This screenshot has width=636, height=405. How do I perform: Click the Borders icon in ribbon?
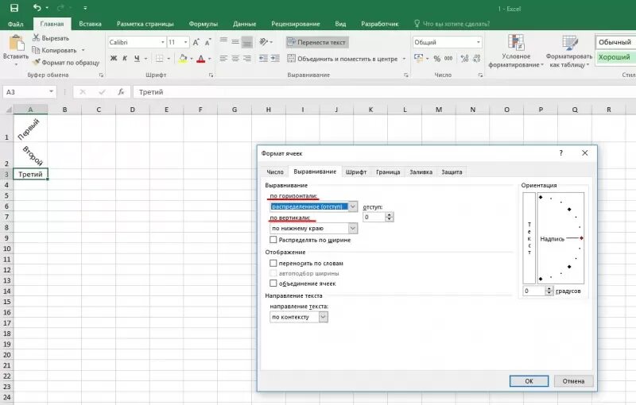(x=160, y=59)
